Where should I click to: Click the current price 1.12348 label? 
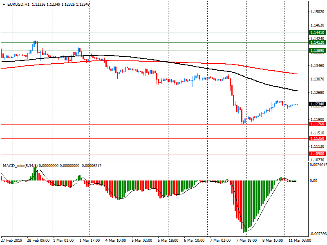click(318, 104)
